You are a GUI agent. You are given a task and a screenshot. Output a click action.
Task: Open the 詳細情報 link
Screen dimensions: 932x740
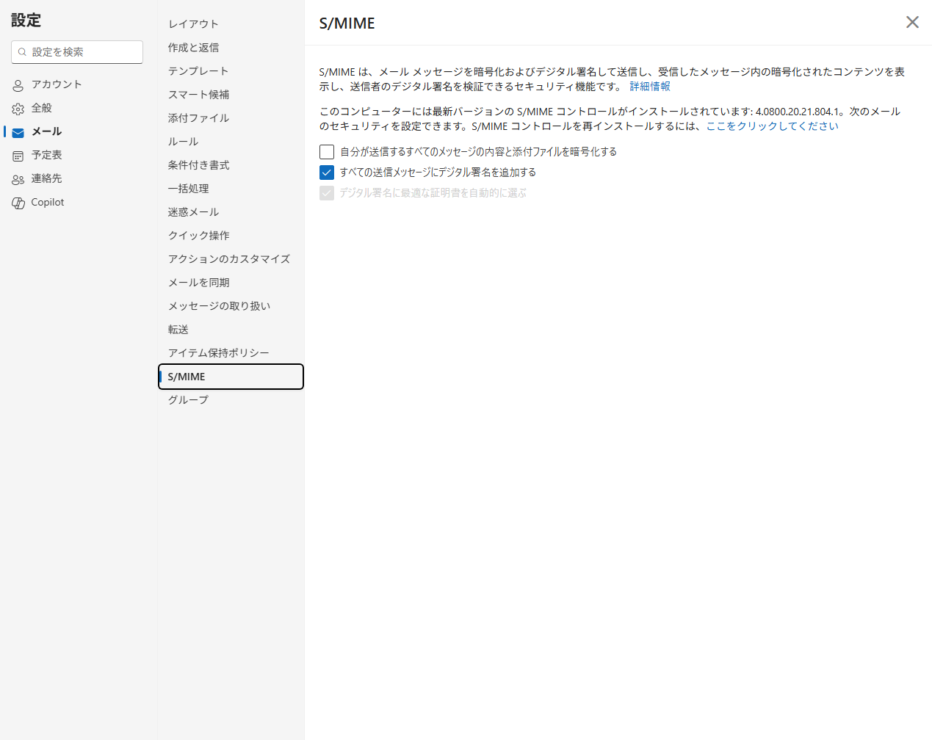(x=650, y=87)
